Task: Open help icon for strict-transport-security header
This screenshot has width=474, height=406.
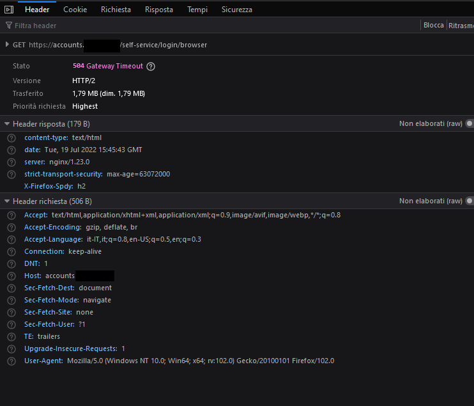Action: (x=11, y=175)
